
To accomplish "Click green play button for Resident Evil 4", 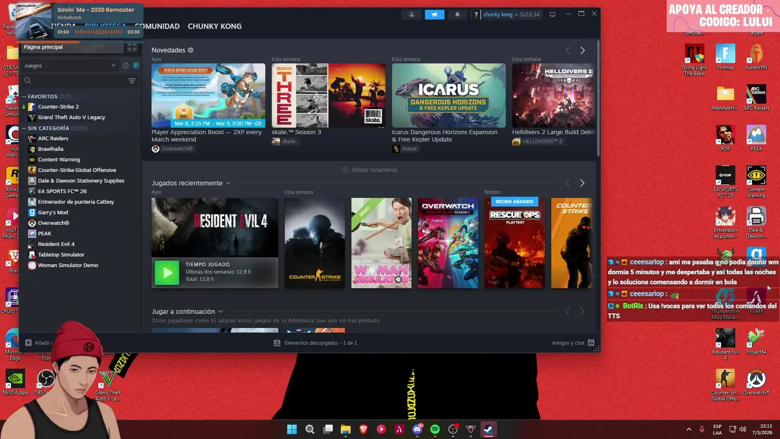I will [x=167, y=273].
